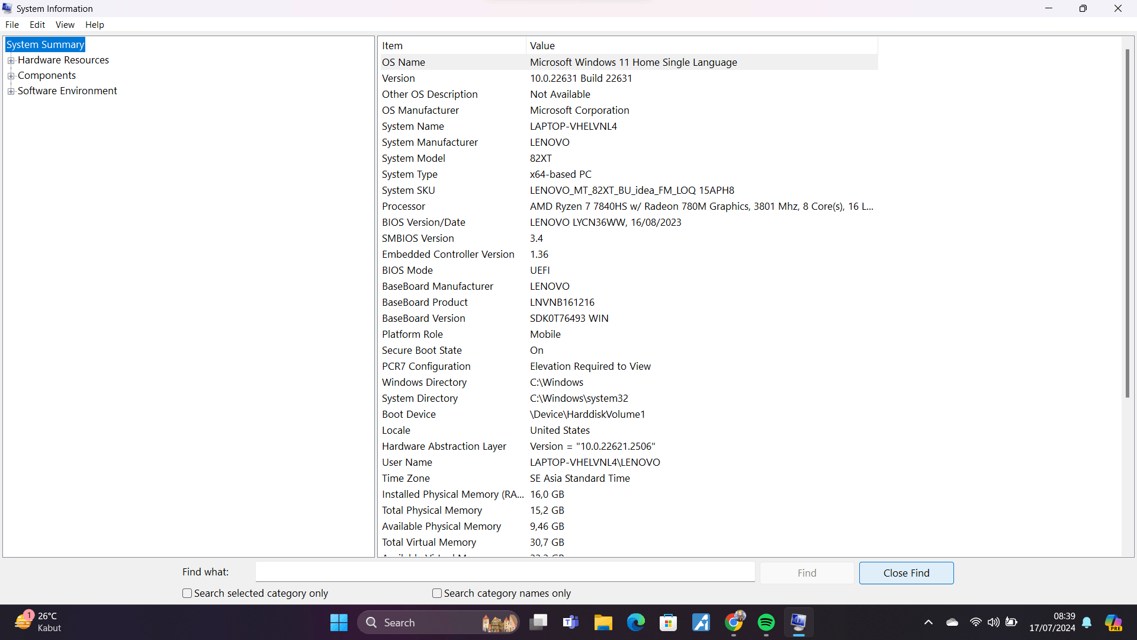Open Spotify from the taskbar
This screenshot has height=640, width=1137.
766,622
